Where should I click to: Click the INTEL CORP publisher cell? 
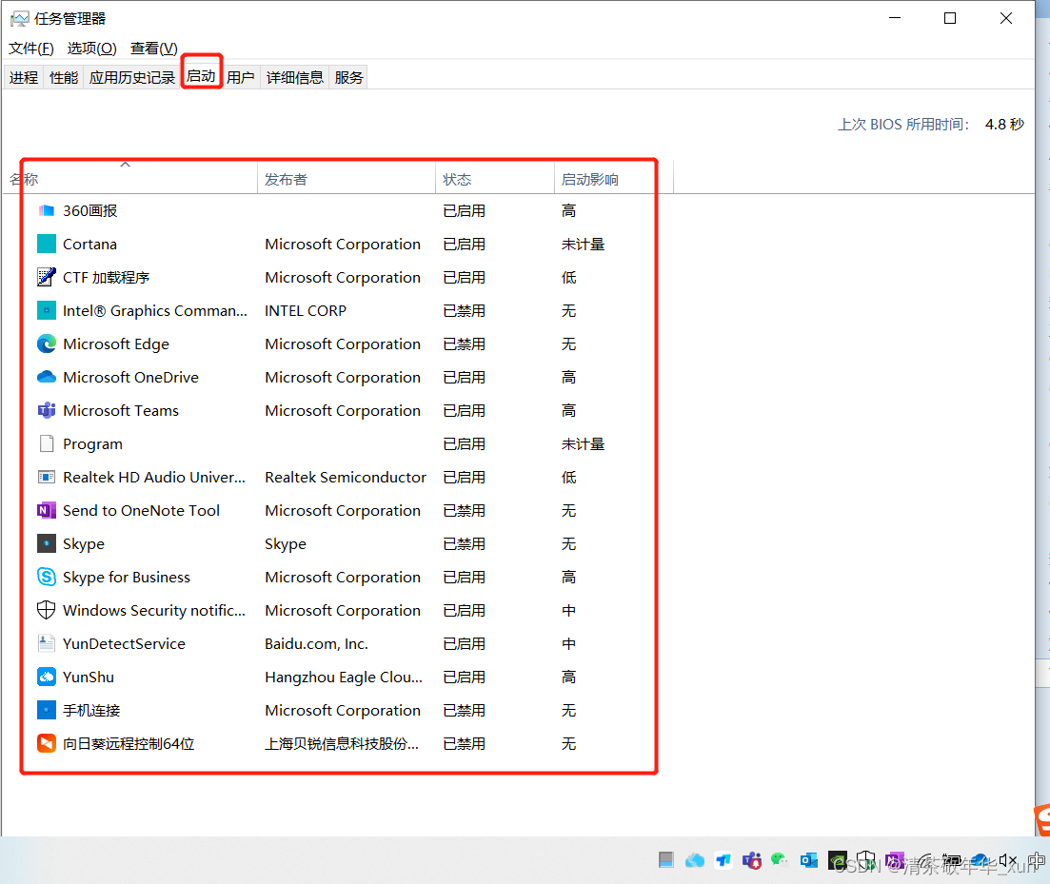coord(306,311)
